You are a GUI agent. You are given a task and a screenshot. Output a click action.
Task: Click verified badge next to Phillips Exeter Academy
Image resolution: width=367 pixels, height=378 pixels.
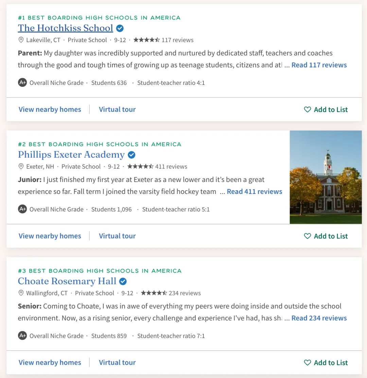132,155
